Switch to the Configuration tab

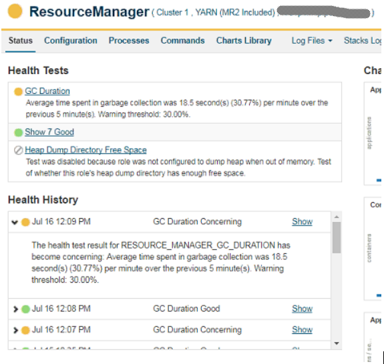click(x=71, y=41)
